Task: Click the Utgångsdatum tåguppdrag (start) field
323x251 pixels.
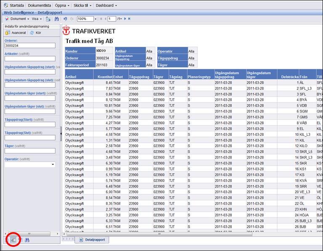Action: (x=30, y=72)
